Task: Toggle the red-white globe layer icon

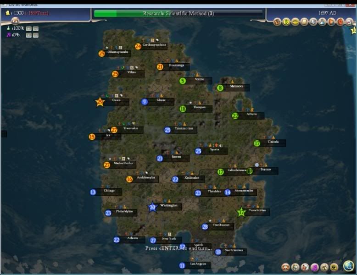Action: 305,267
